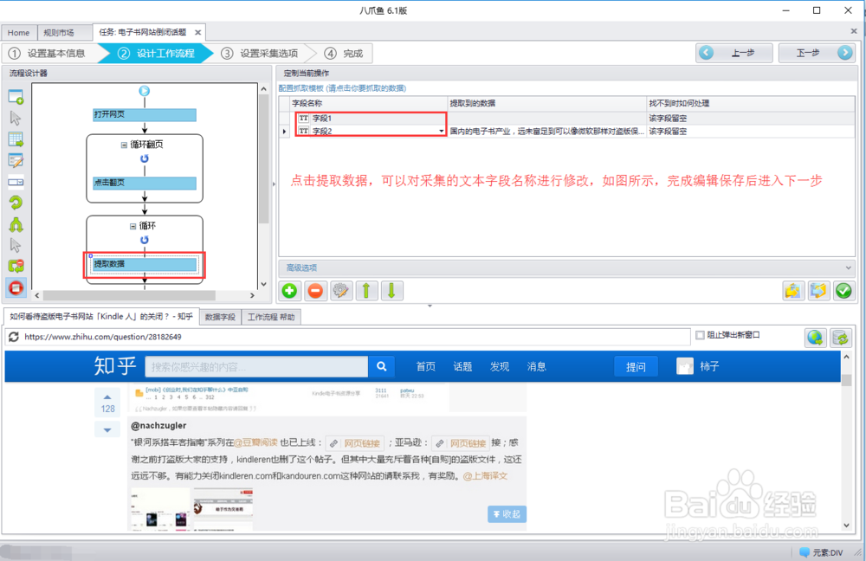866x561 pixels.
Task: Select the extract data table tool icon
Action: [16, 139]
